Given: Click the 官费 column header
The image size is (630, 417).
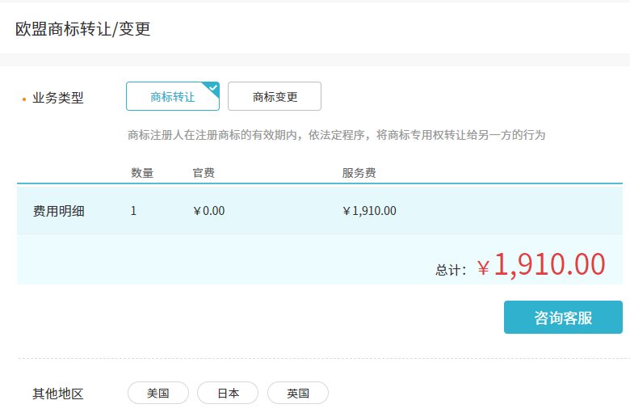Looking at the screenshot, I should tap(204, 173).
